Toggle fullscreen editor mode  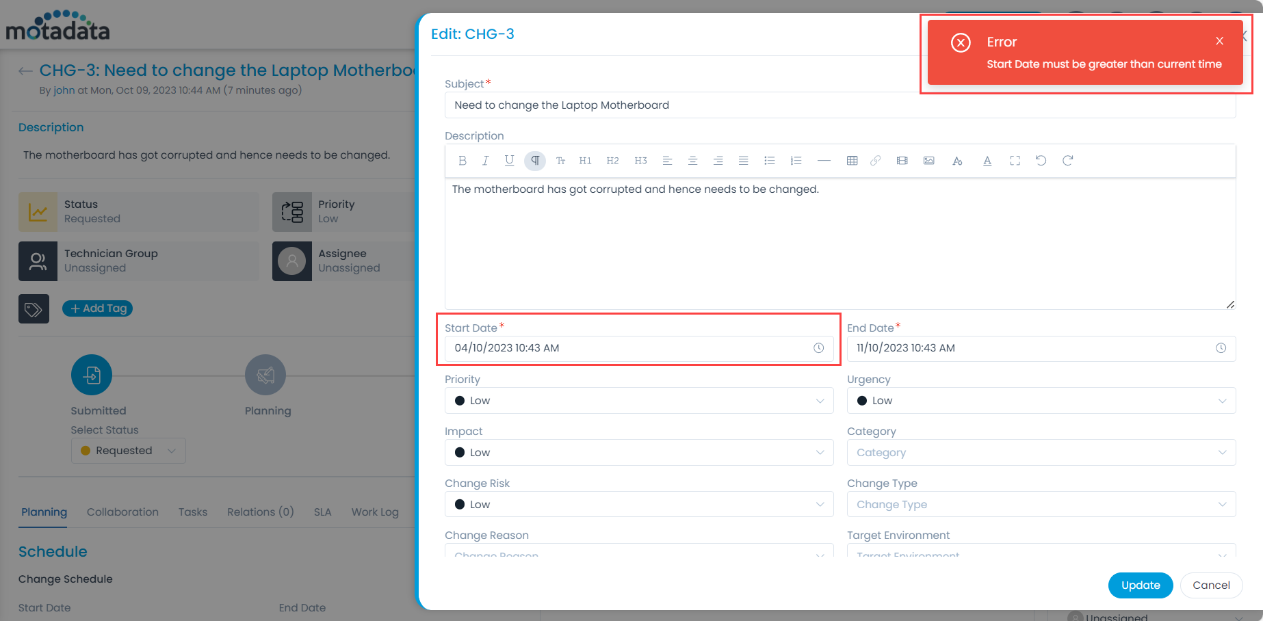click(x=1015, y=161)
